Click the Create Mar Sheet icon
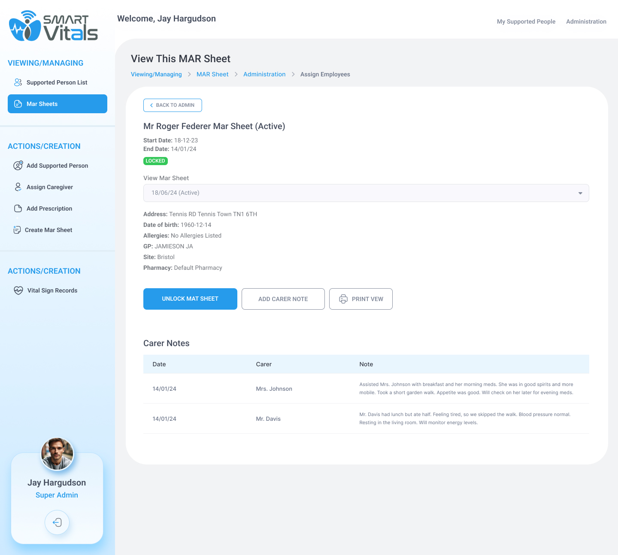The image size is (618, 555). (x=17, y=230)
